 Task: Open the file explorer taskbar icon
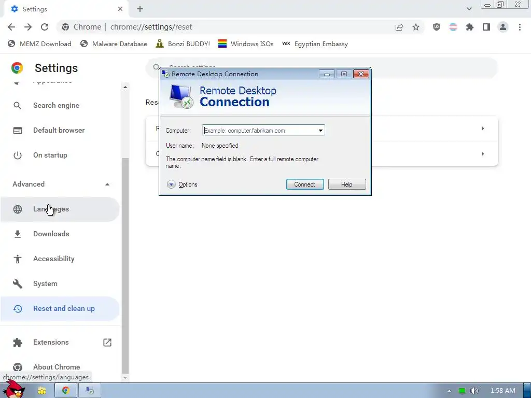(x=42, y=391)
